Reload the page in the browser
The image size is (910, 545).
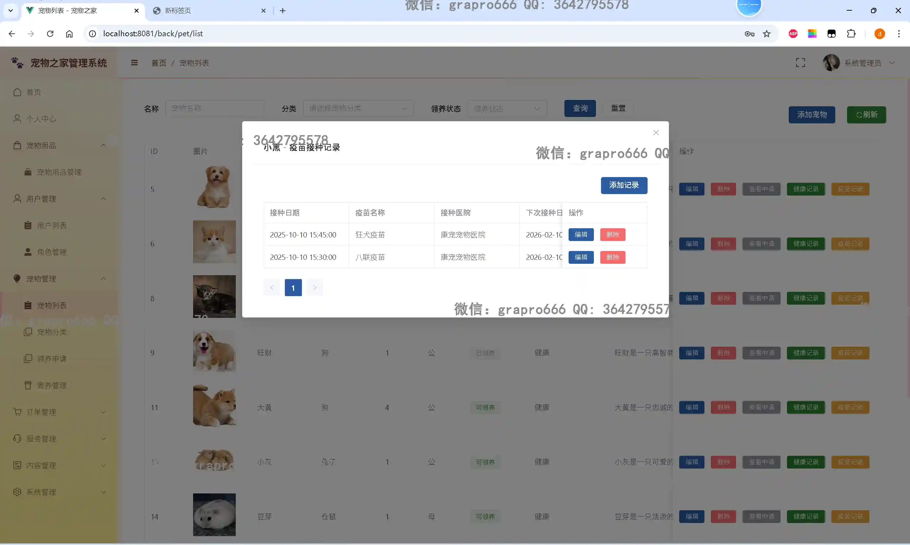coord(50,34)
